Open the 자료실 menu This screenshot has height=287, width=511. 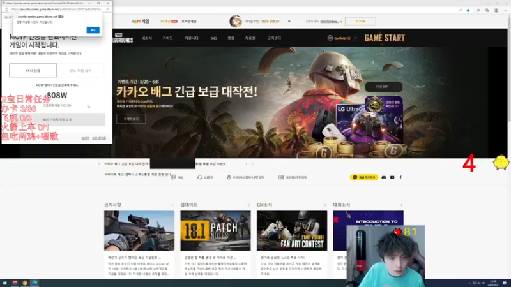(250, 38)
